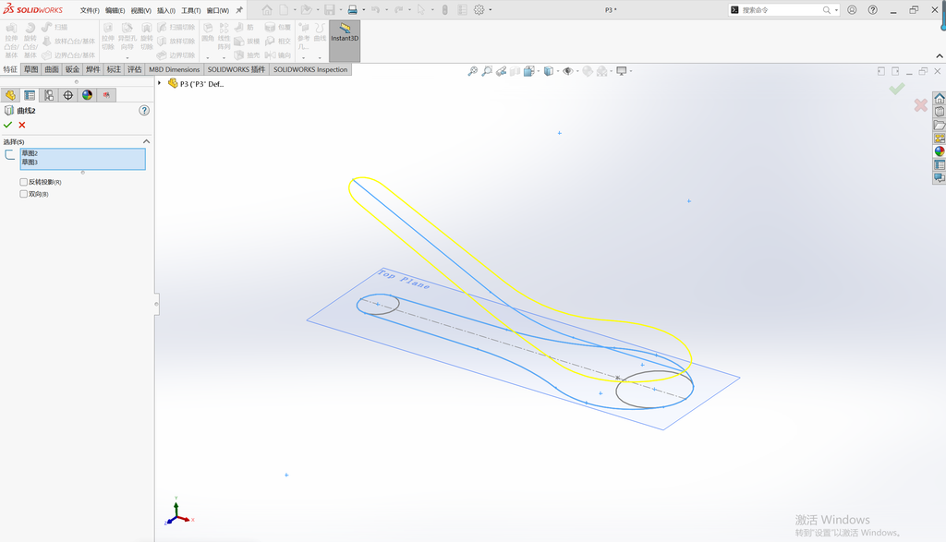Open the last red manager tab icon

(106, 95)
